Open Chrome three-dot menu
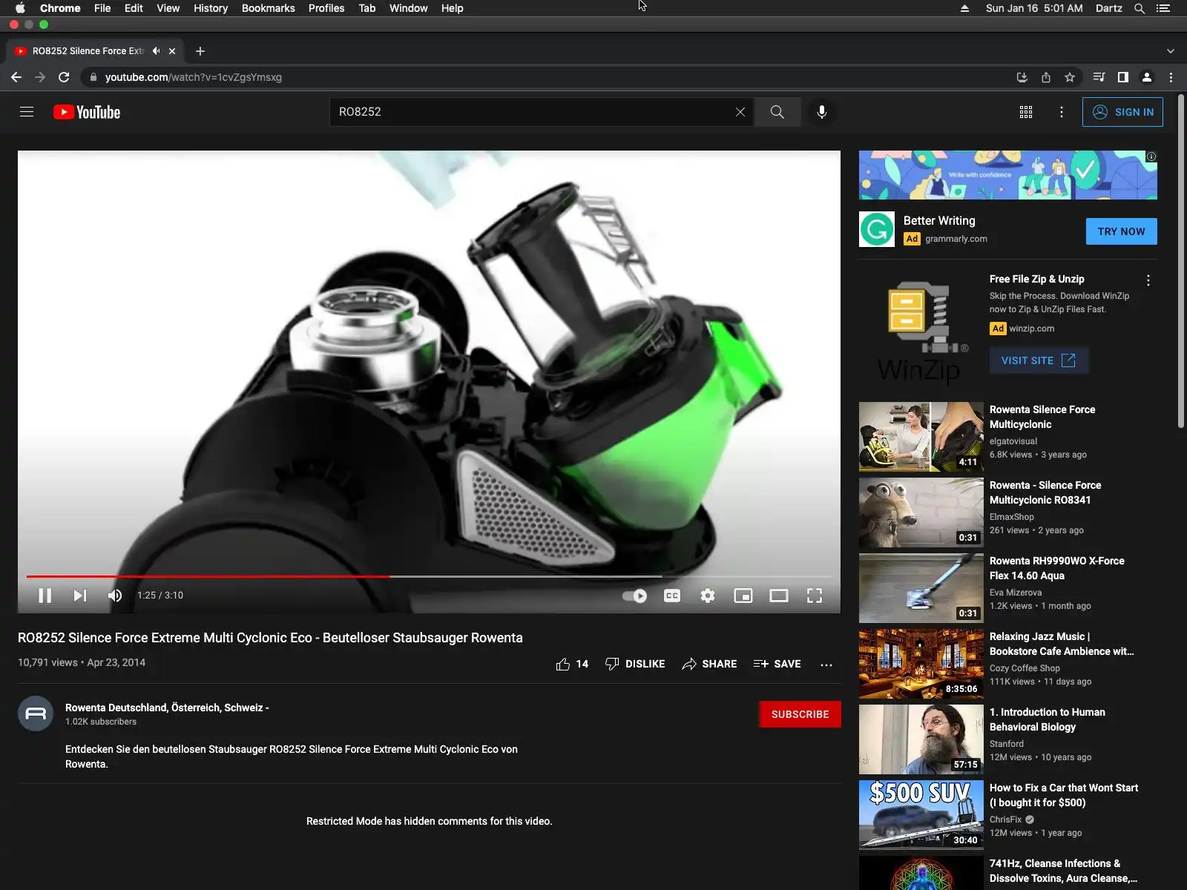1187x890 pixels. tap(1171, 77)
